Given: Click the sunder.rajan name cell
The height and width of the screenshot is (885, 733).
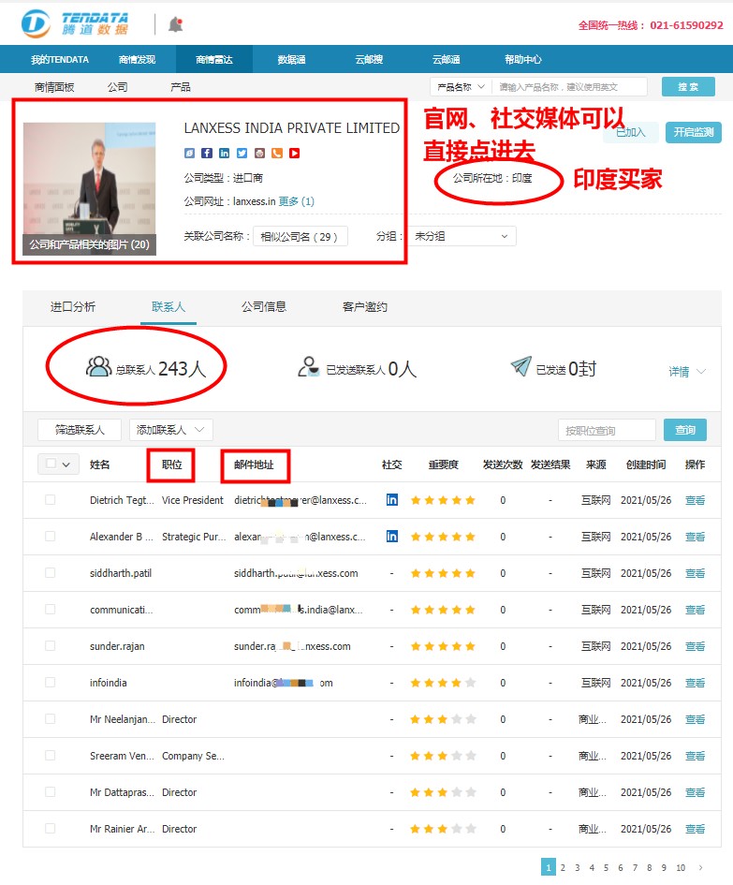Looking at the screenshot, I should pyautogui.click(x=117, y=646).
